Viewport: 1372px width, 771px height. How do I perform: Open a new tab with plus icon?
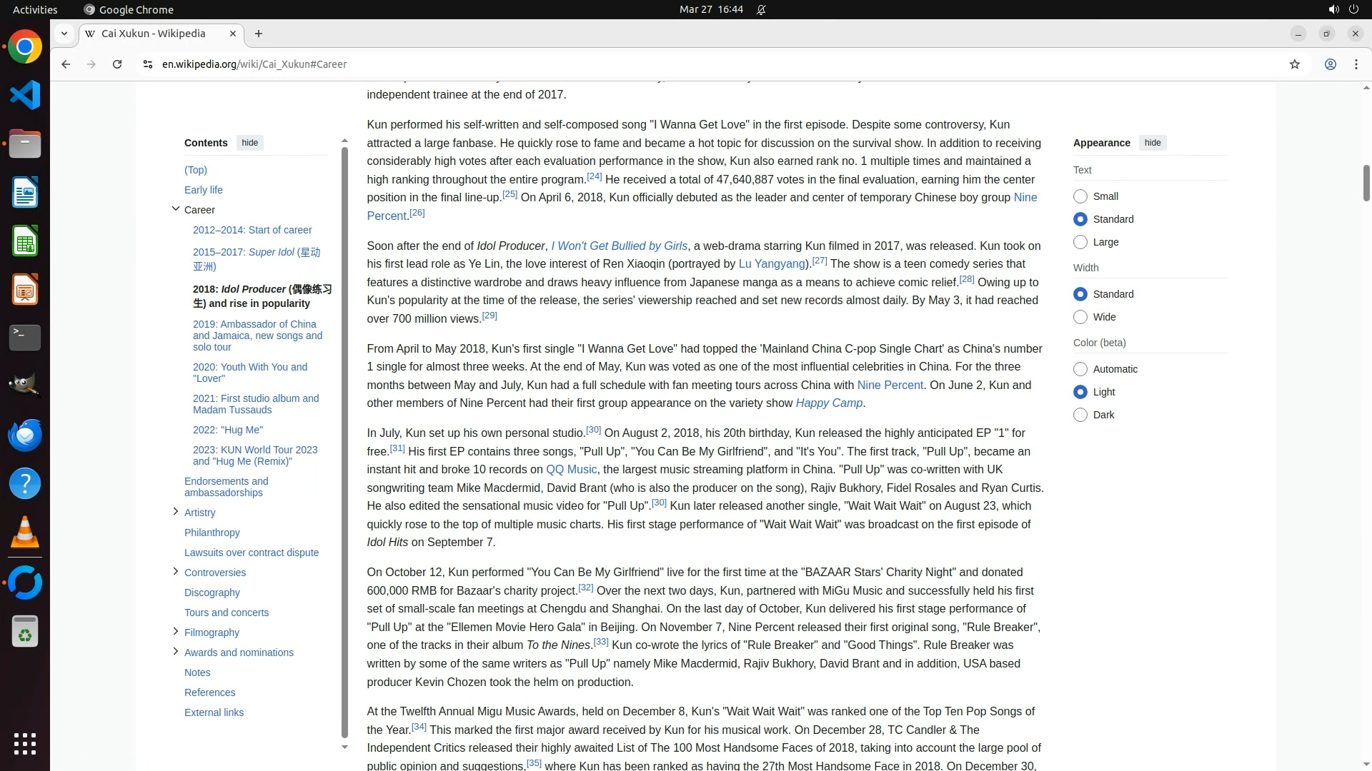(x=259, y=34)
